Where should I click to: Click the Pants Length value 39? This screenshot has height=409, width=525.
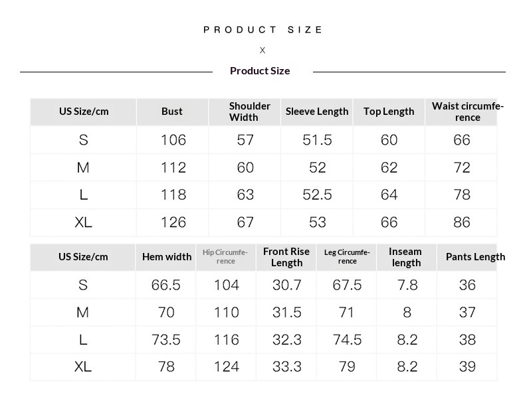pyautogui.click(x=467, y=367)
